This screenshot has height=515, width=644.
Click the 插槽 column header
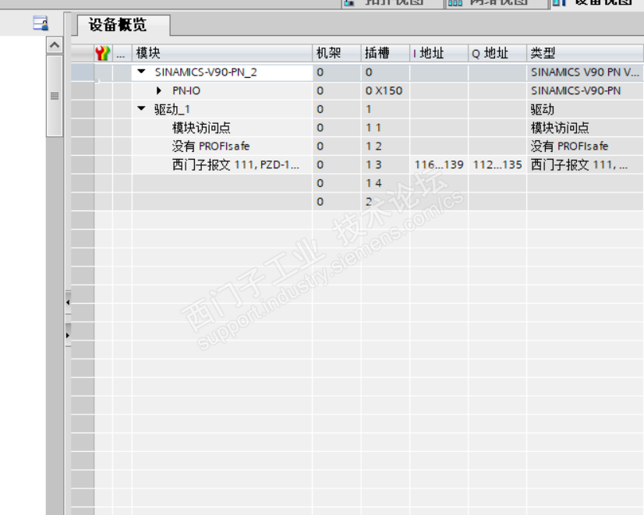pyautogui.click(x=385, y=53)
